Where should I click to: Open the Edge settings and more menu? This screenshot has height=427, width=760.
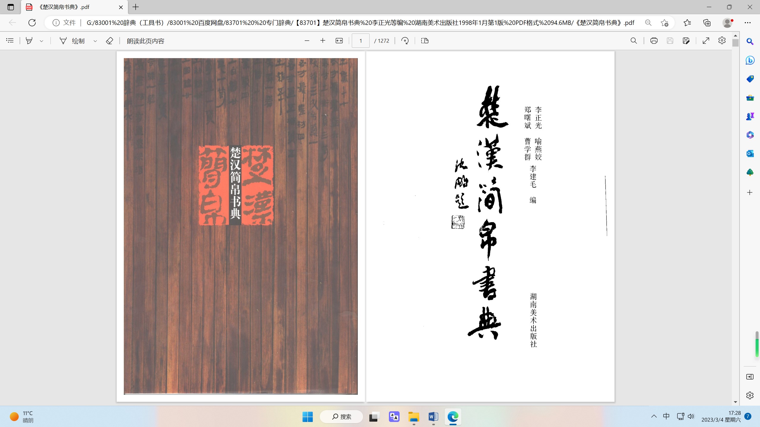(x=748, y=23)
